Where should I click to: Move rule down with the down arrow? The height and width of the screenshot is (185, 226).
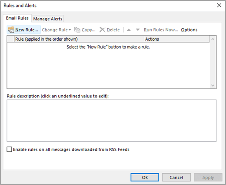click(x=138, y=30)
